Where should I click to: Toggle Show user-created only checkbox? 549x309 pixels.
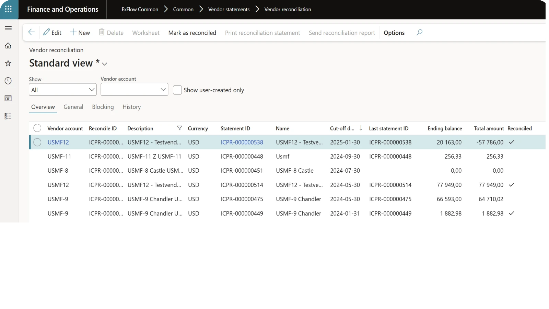point(177,90)
